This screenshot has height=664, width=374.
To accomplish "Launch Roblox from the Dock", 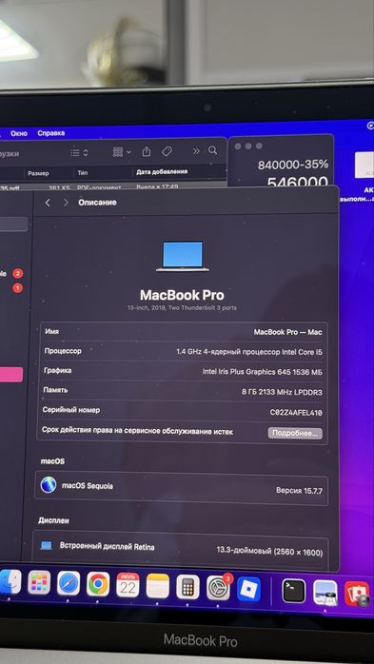I will pos(248,589).
